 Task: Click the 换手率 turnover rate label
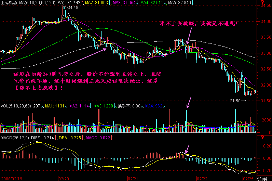point(124,106)
